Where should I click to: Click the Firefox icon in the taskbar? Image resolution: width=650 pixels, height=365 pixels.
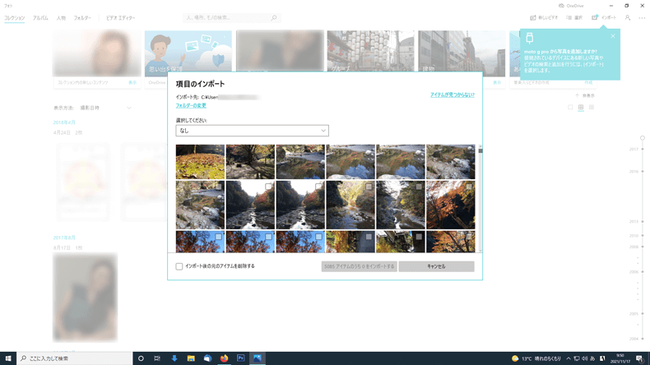[224, 358]
